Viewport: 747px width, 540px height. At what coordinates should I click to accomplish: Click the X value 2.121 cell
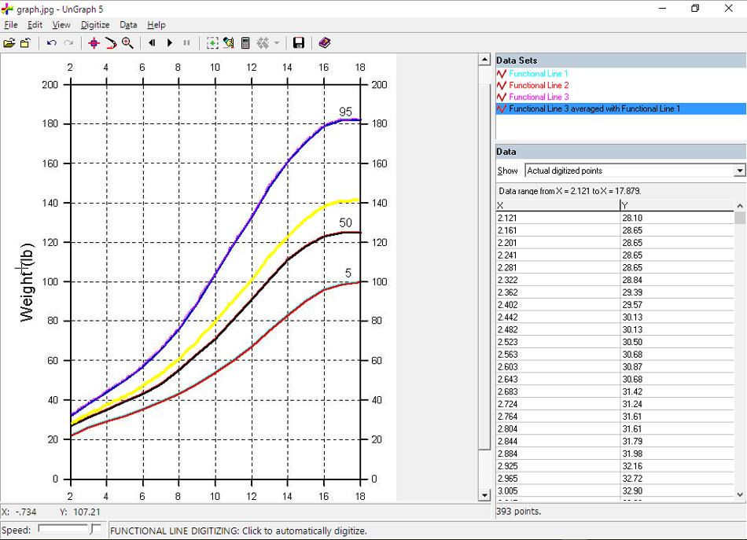coord(557,218)
